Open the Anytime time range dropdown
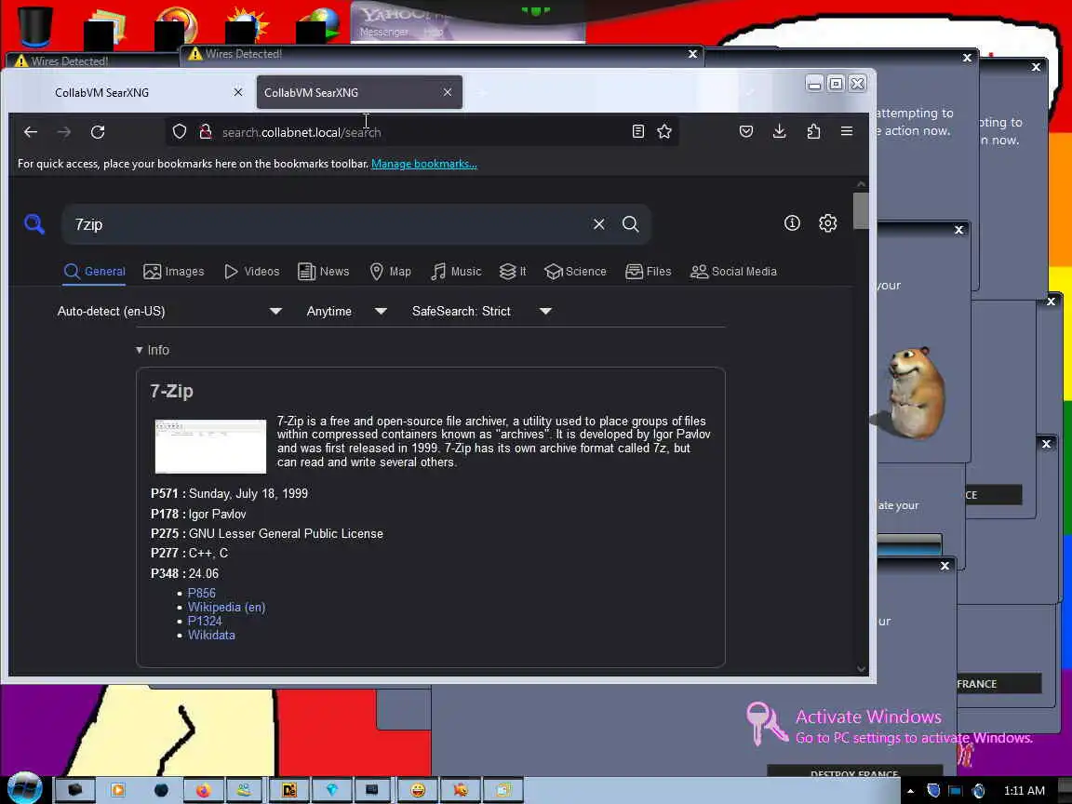 pyautogui.click(x=347, y=311)
